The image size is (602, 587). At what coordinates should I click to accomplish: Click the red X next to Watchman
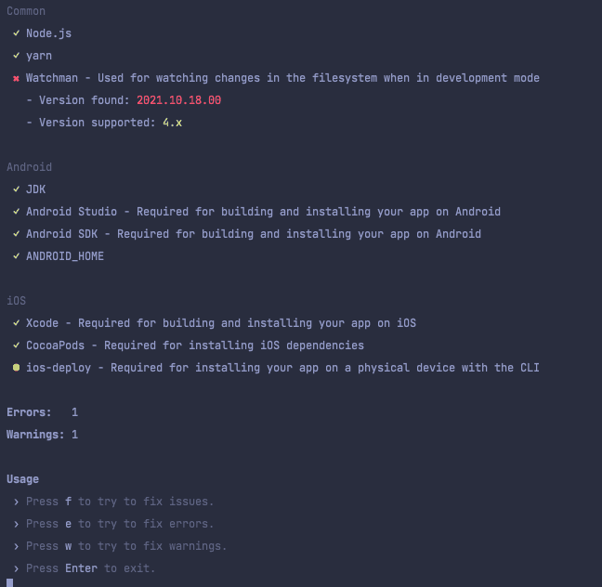point(17,79)
